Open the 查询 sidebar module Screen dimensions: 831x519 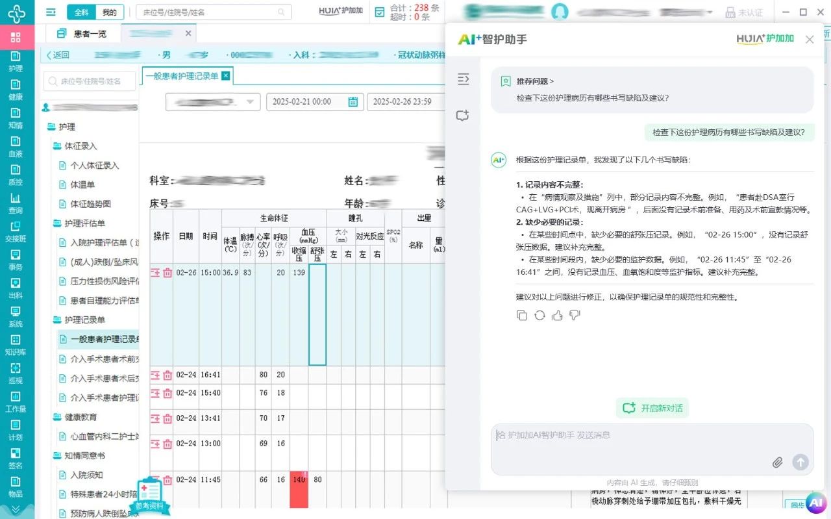15,203
